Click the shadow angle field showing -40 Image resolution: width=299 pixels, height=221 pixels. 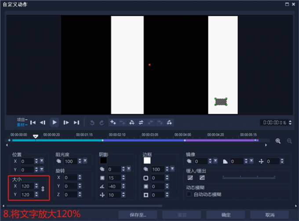click(x=114, y=186)
